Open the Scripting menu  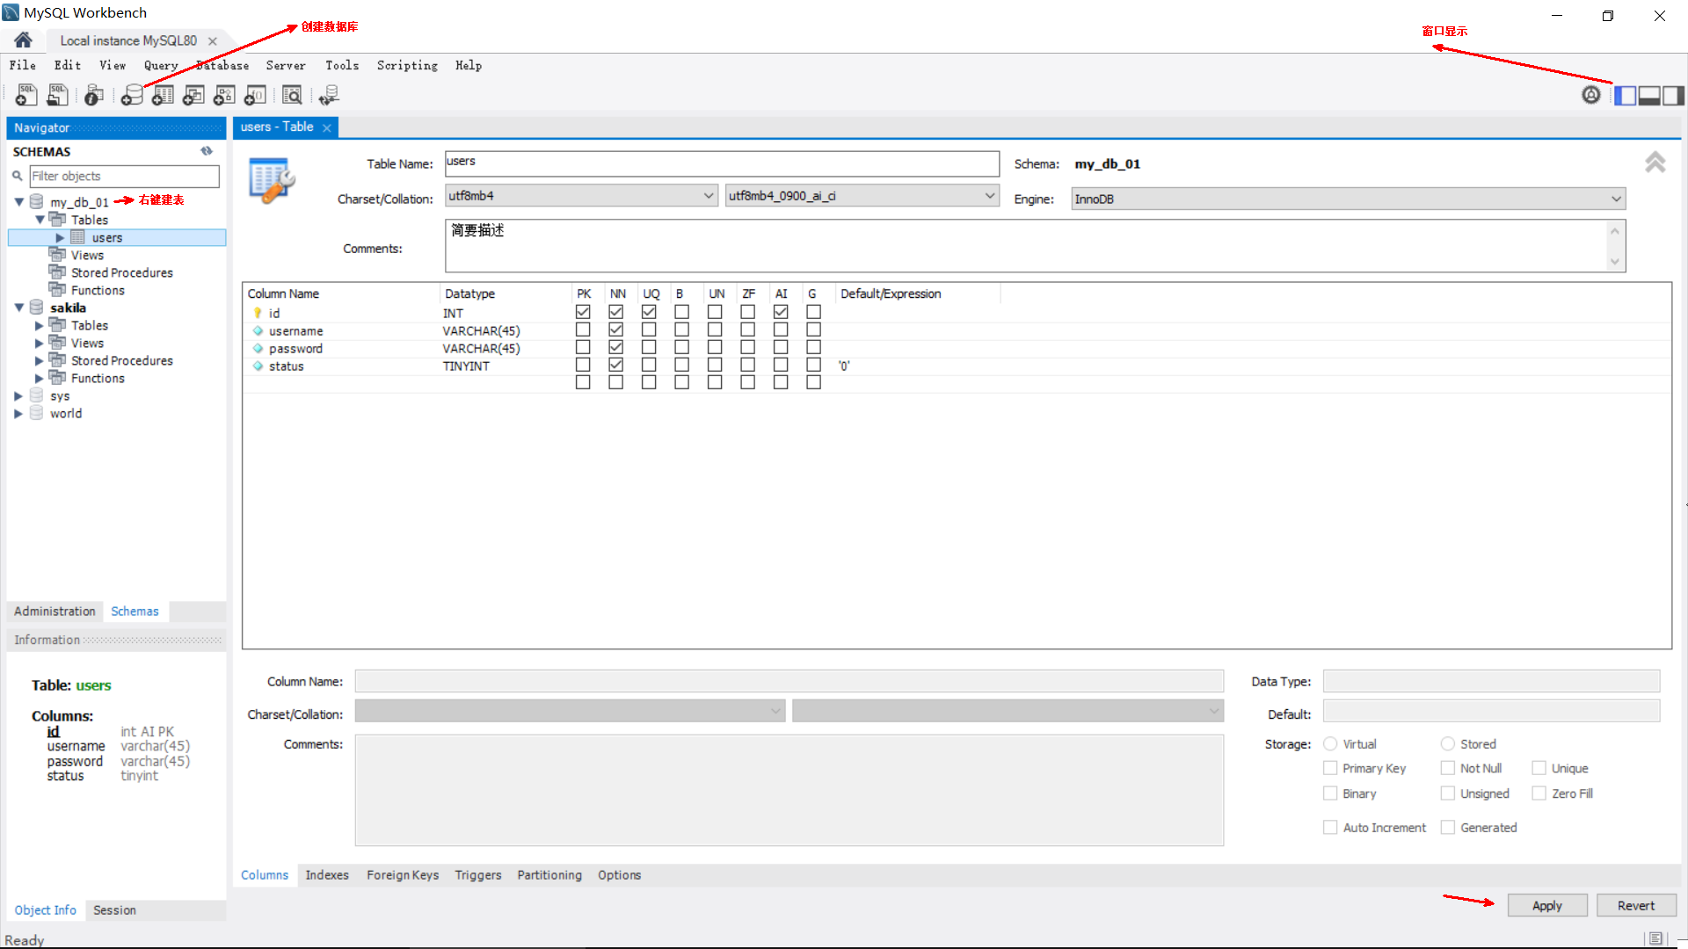(407, 65)
